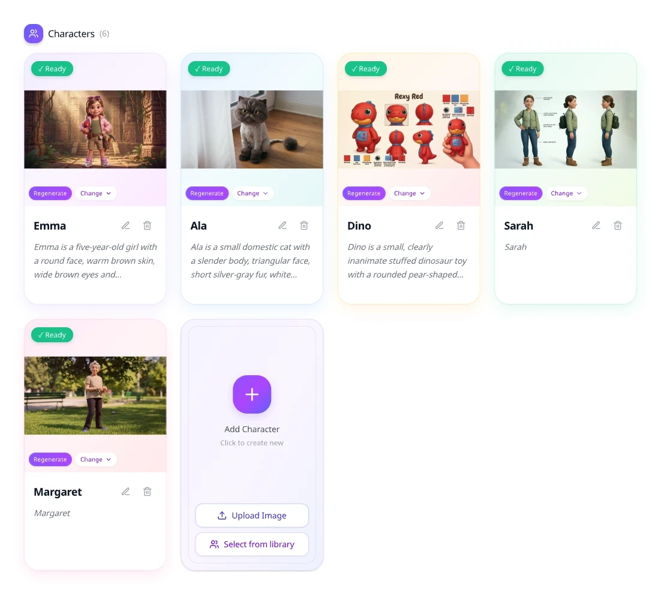Open Ala's gray cat thumbnail
This screenshot has width=661, height=597.
pos(252,129)
